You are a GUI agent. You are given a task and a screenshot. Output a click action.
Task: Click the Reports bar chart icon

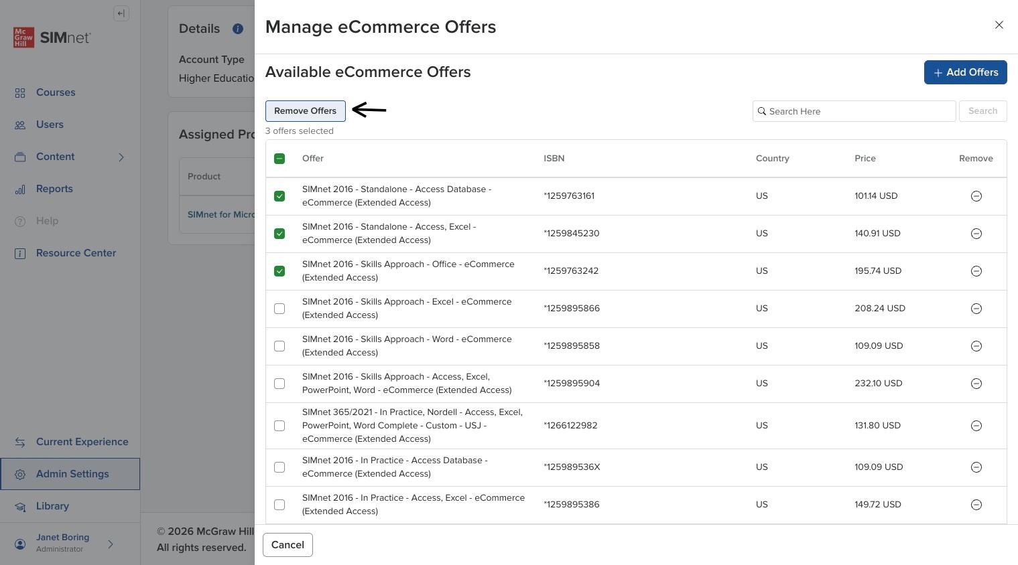click(20, 189)
